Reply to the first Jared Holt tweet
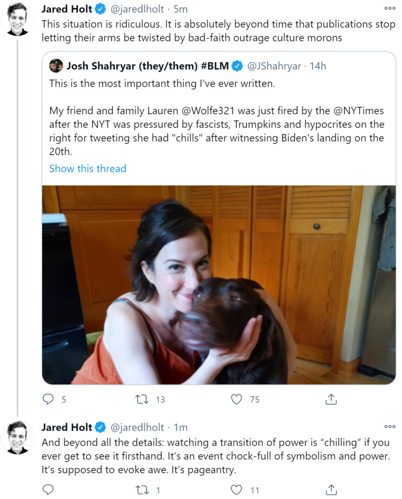The height and width of the screenshot is (499, 402). coord(48,400)
